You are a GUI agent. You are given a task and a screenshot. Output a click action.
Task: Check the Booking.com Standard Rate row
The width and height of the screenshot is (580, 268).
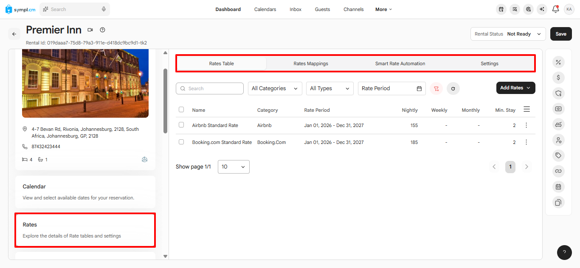click(181, 142)
